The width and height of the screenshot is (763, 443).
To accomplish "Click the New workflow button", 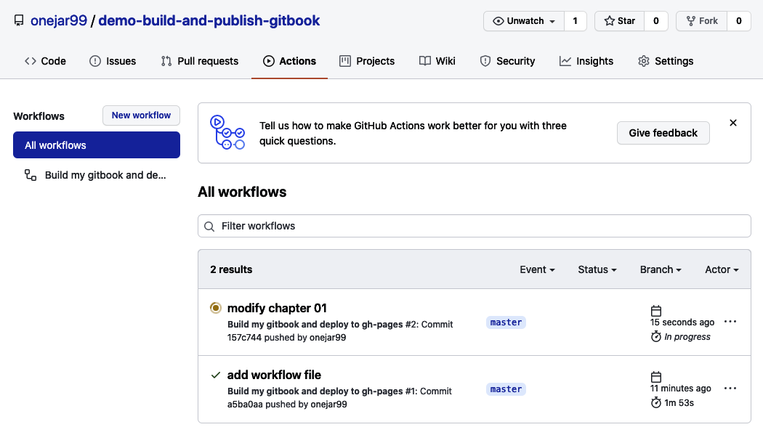I will point(141,115).
